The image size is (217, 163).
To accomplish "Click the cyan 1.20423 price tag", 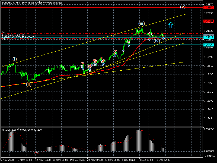I will (x=209, y=45).
